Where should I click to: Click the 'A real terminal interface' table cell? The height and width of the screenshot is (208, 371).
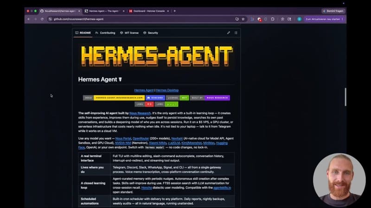click(x=94, y=158)
